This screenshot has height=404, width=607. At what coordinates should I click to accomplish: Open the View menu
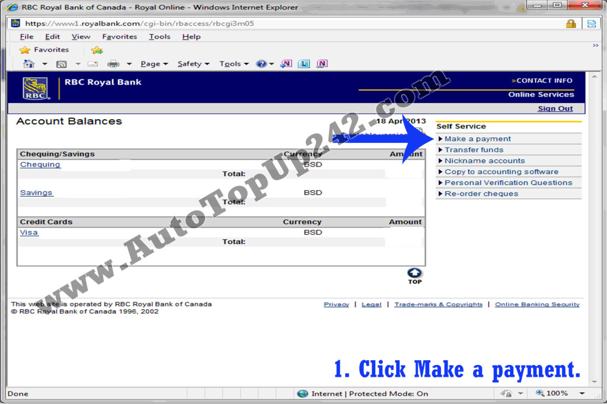click(x=81, y=37)
